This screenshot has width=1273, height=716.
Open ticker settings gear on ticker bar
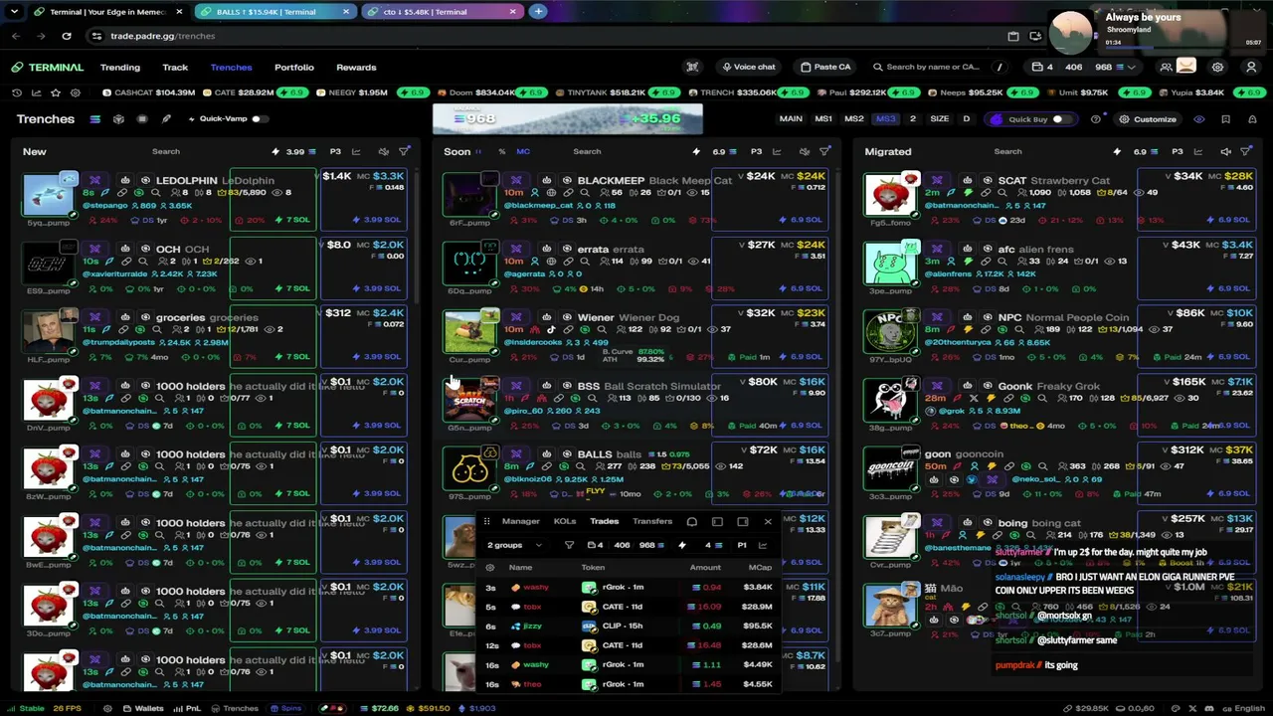pyautogui.click(x=76, y=92)
